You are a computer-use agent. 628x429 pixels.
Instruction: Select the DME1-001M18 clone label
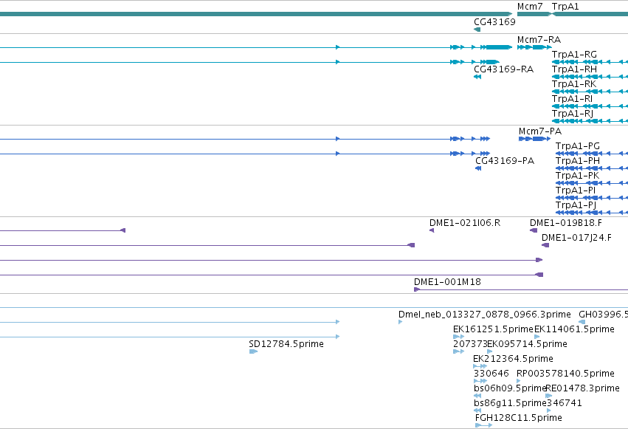(447, 282)
